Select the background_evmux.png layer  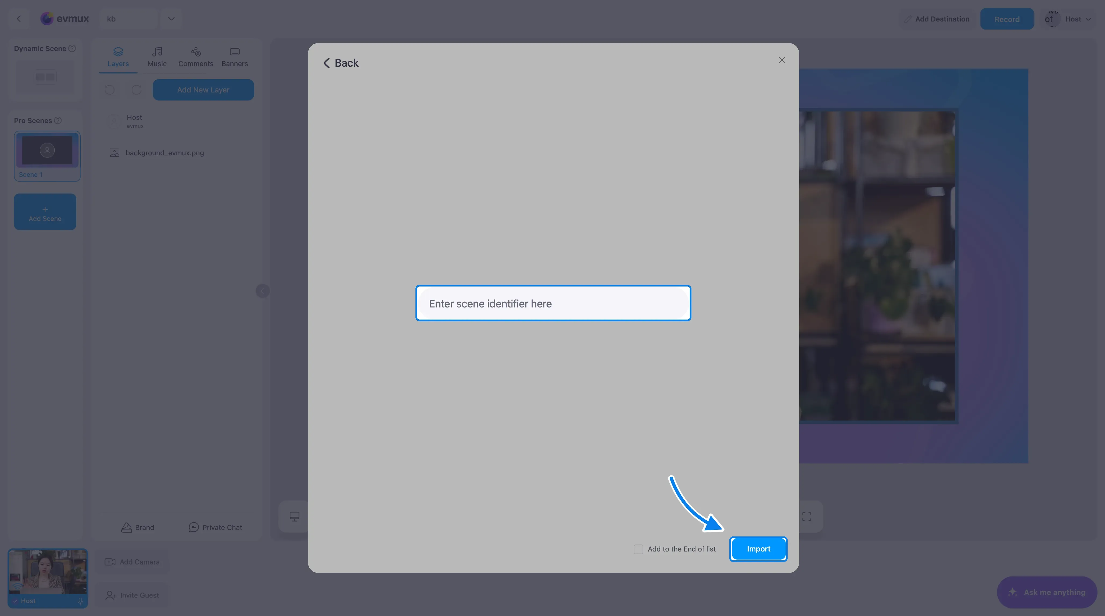pyautogui.click(x=177, y=153)
